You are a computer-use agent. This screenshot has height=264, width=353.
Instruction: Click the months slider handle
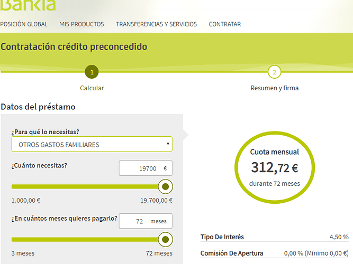pyautogui.click(x=165, y=240)
